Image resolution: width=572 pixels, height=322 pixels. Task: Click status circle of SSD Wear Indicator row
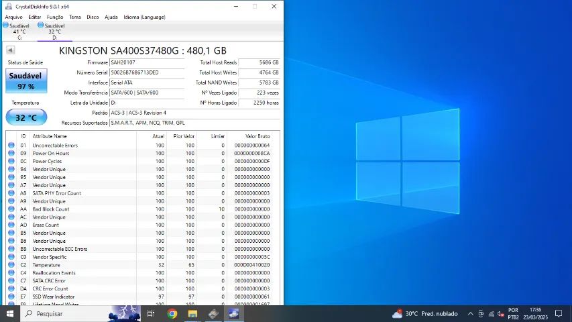11,297
